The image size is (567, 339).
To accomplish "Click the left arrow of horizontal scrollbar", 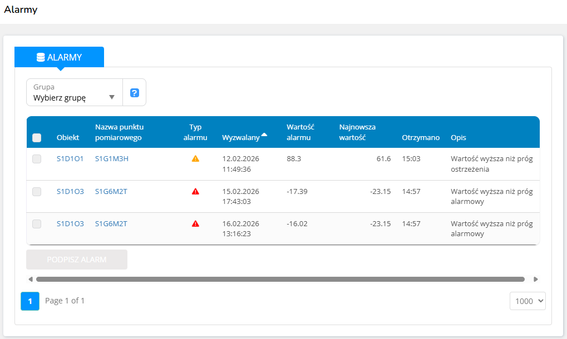I will tap(31, 279).
